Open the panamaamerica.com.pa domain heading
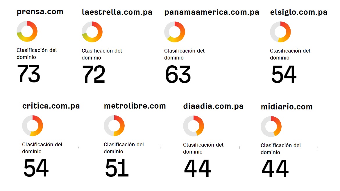 pyautogui.click(x=212, y=12)
